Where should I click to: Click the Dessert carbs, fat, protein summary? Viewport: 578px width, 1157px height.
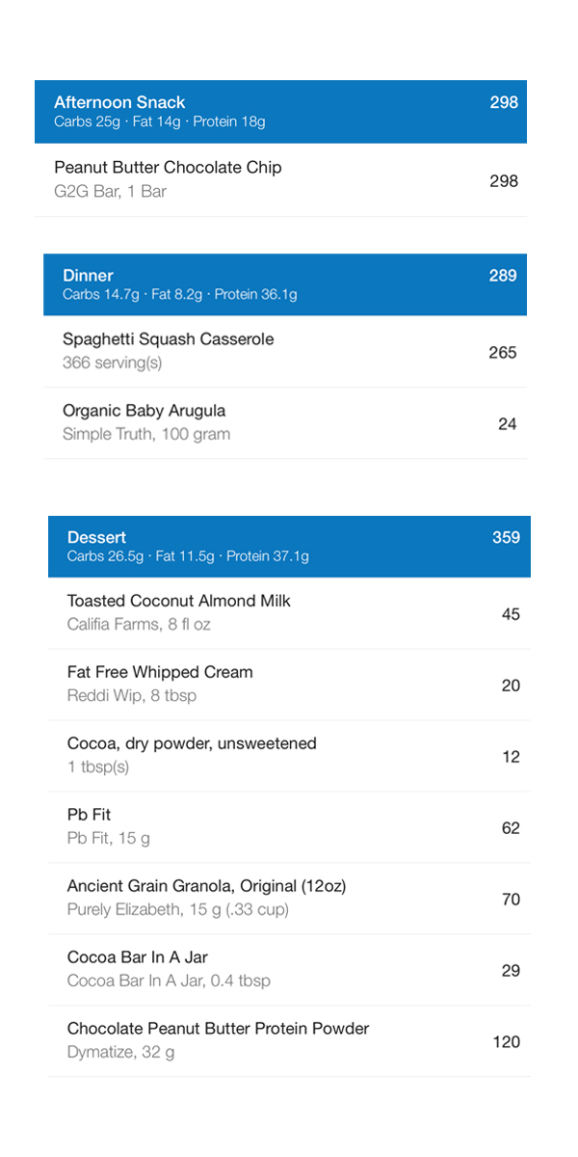(188, 556)
